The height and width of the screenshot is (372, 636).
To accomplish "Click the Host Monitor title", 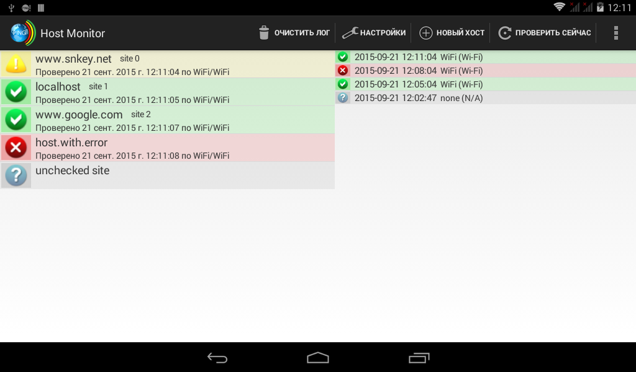I will click(73, 33).
